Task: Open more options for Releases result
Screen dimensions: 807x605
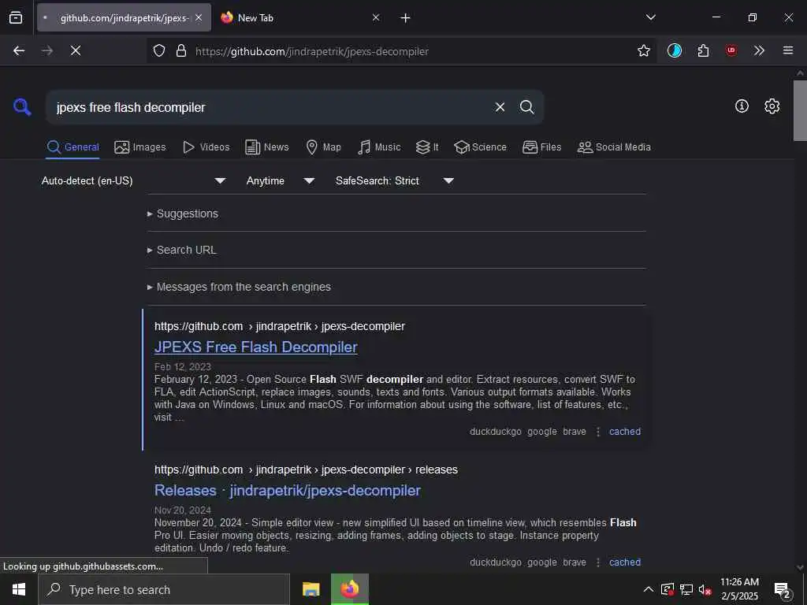Action: click(597, 562)
